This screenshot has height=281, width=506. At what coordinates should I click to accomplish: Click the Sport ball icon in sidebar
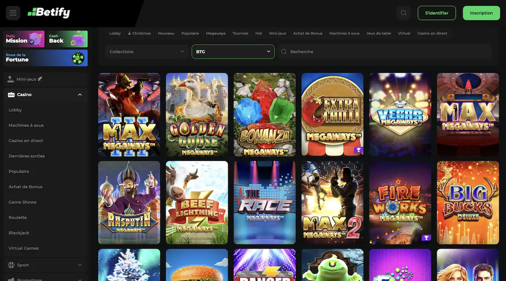11,265
